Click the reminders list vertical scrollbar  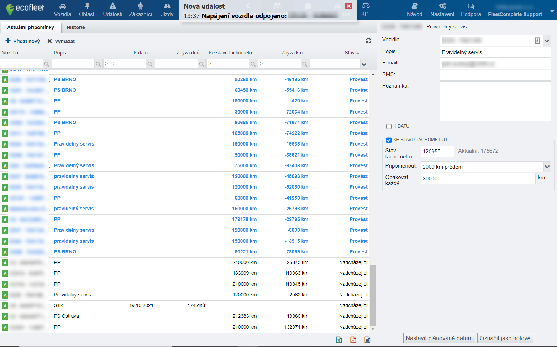click(x=373, y=295)
